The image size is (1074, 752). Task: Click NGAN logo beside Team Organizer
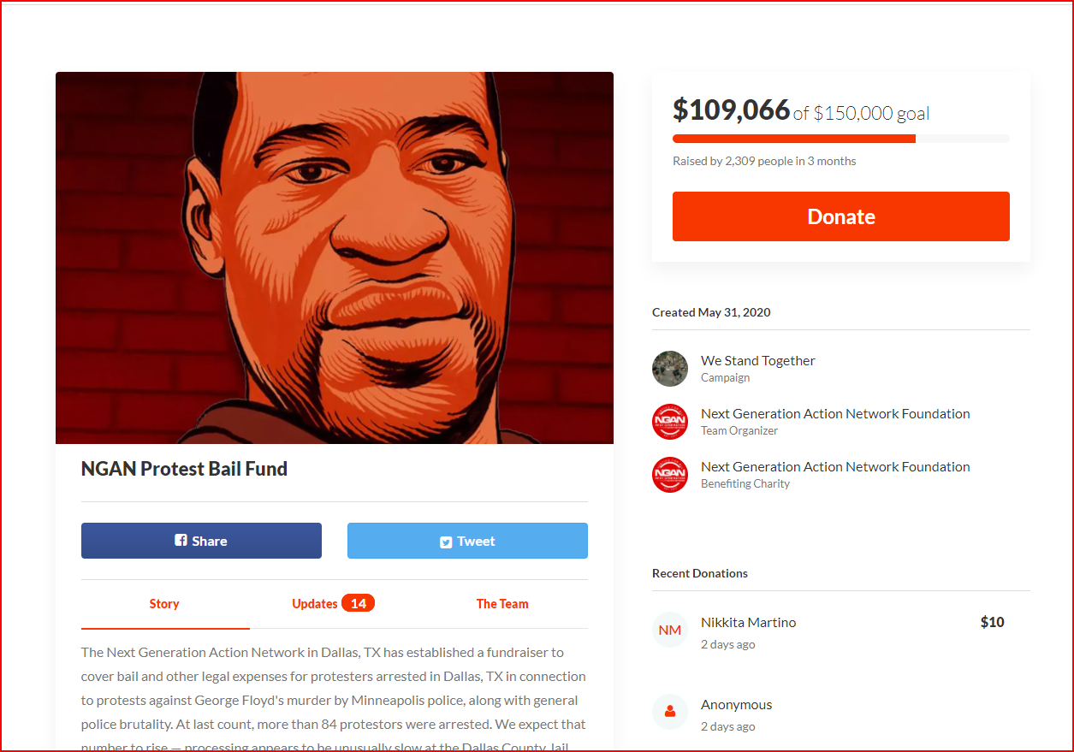coord(670,422)
